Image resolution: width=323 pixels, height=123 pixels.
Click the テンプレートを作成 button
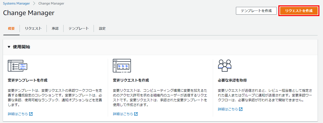(256, 11)
